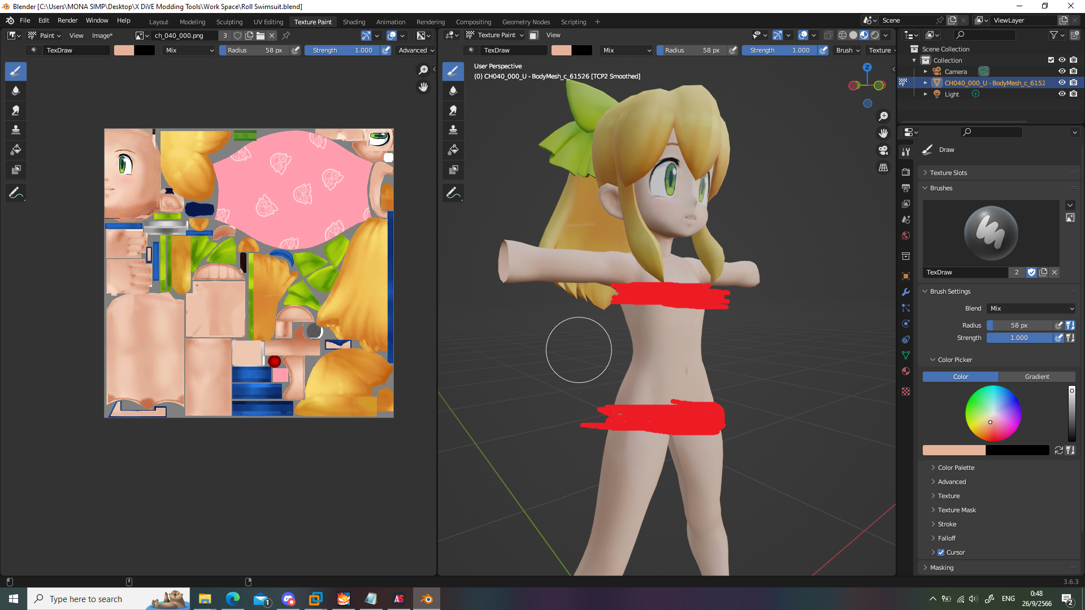Toggle strength pen pressure in image editor header
The width and height of the screenshot is (1085, 610).
click(x=386, y=50)
